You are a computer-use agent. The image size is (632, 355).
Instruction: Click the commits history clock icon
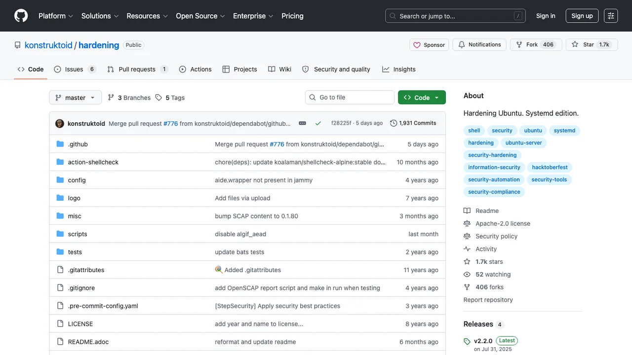point(394,123)
